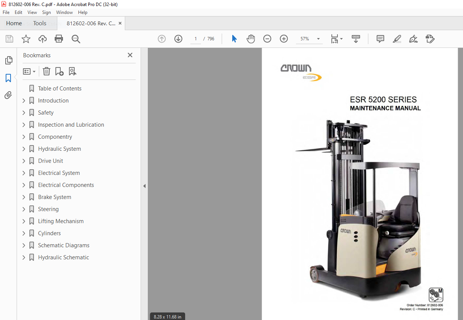Close the Bookmarks panel

pyautogui.click(x=130, y=55)
